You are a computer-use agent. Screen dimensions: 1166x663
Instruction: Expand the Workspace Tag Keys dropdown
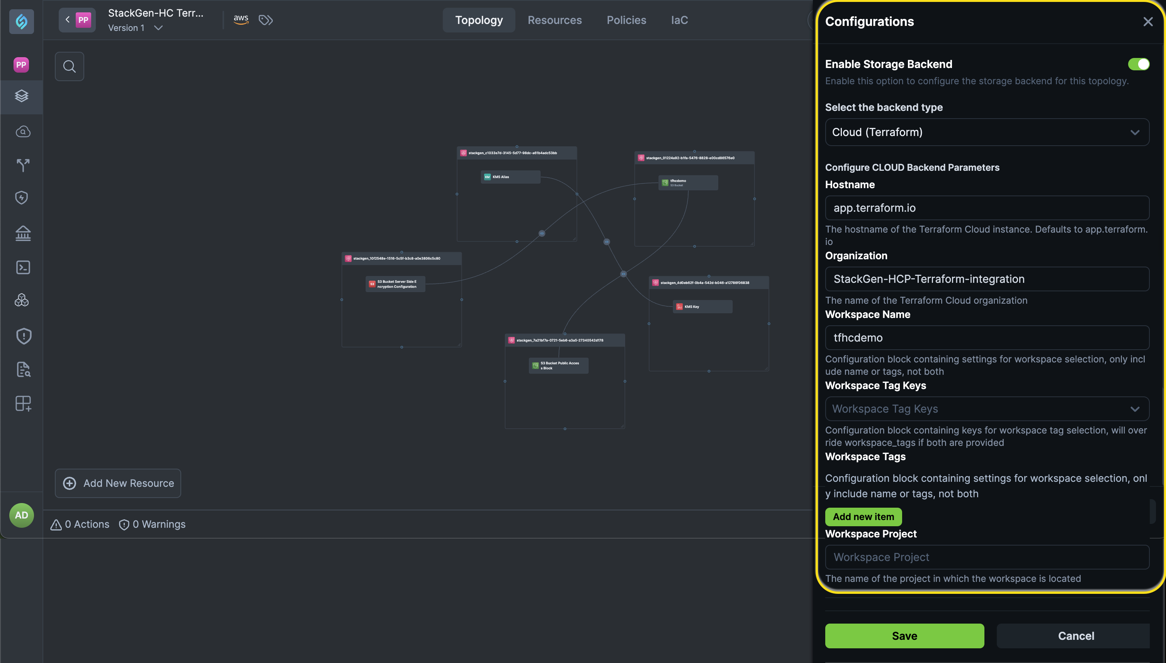pyautogui.click(x=987, y=409)
